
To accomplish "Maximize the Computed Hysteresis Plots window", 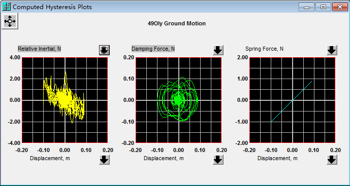I will click(x=323, y=7).
